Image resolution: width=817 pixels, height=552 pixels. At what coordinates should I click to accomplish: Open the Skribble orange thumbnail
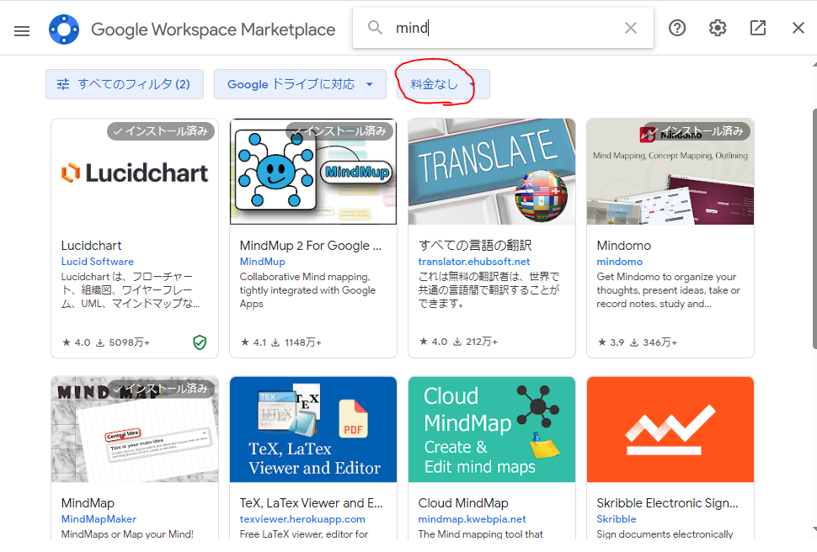point(670,430)
